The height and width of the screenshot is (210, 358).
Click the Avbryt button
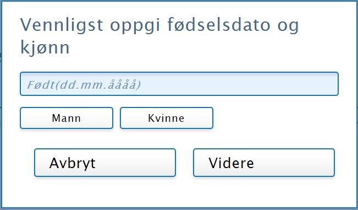[x=105, y=163]
